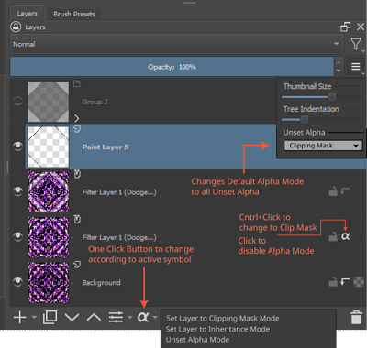Open the Clipping Mask Unset Alpha dropdown
Image resolution: width=367 pixels, height=348 pixels.
(323, 146)
